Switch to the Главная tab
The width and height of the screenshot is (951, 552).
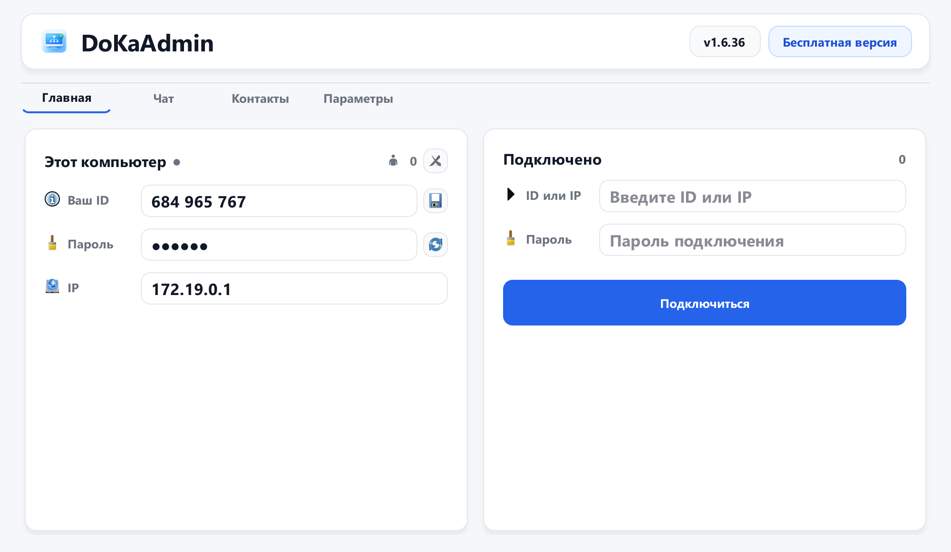(67, 98)
